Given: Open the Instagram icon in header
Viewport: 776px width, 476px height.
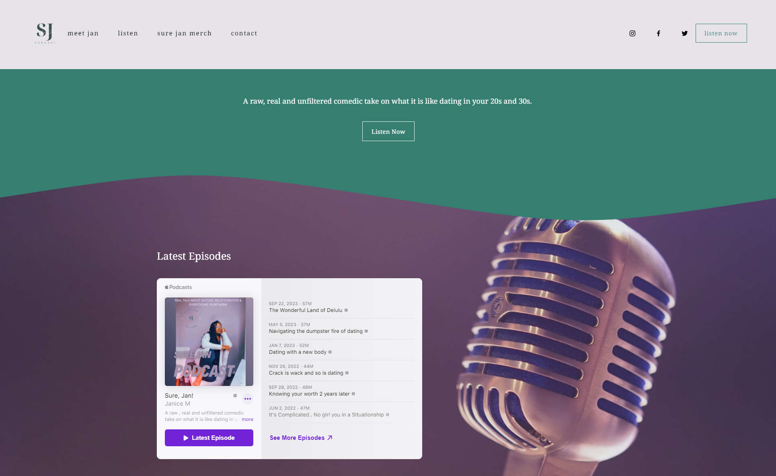Looking at the screenshot, I should point(632,33).
